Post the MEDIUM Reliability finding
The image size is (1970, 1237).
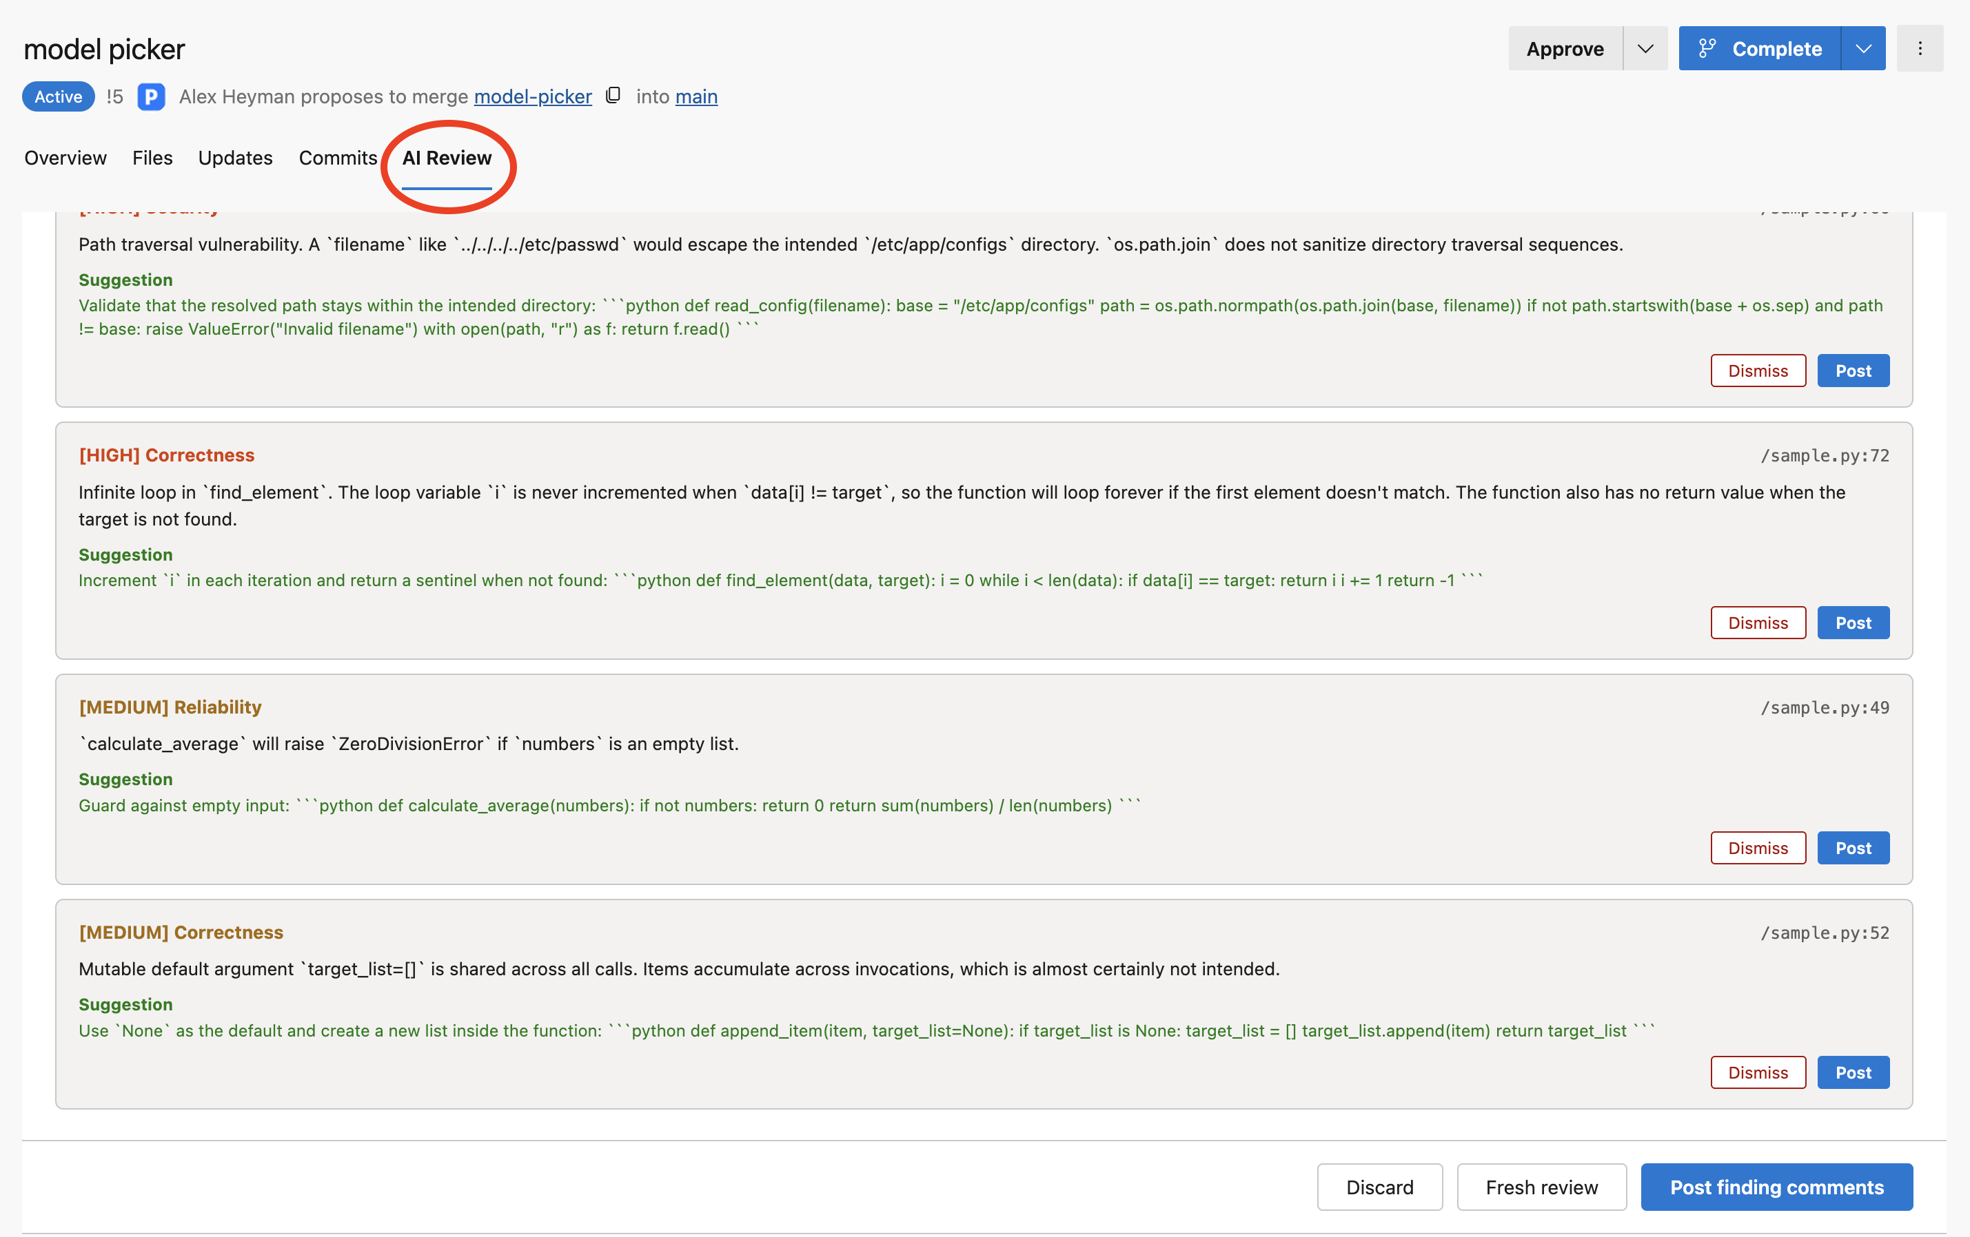[1853, 848]
